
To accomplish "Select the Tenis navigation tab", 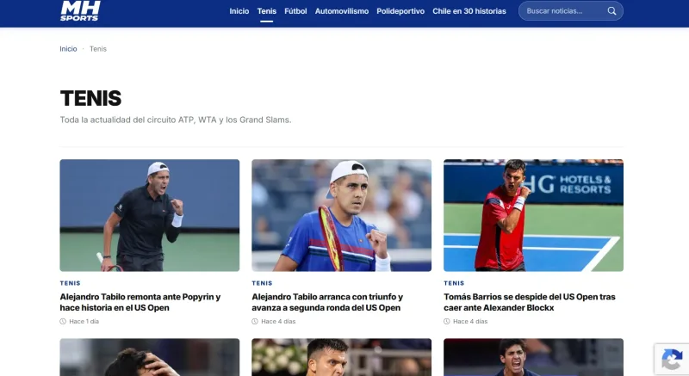I will tap(267, 11).
